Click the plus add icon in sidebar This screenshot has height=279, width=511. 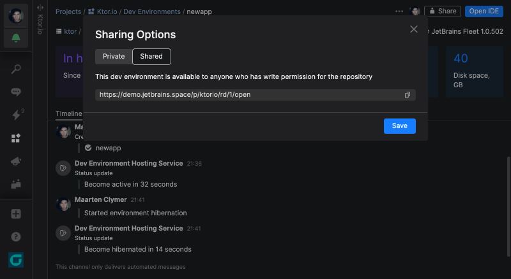click(x=15, y=214)
